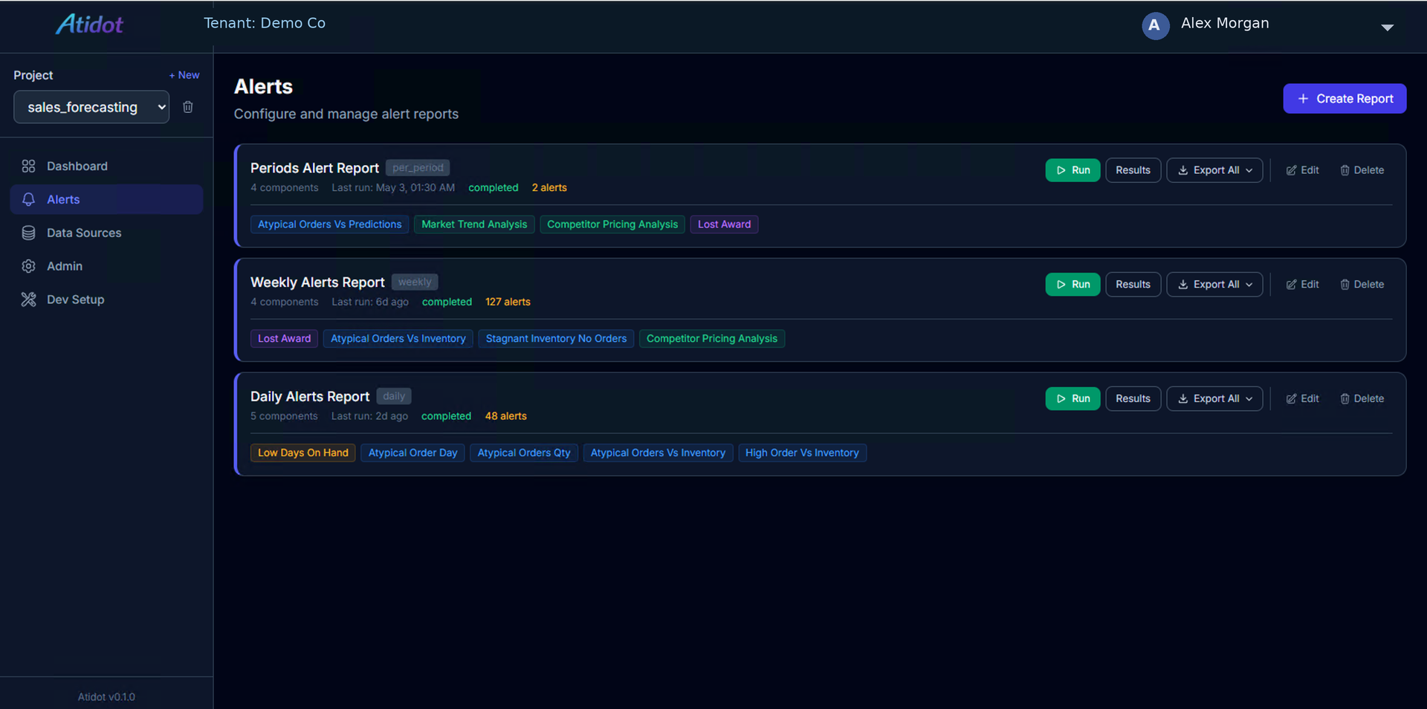Click the Atidot v0.1.0 version label
Image resolution: width=1427 pixels, height=709 pixels.
(x=106, y=697)
